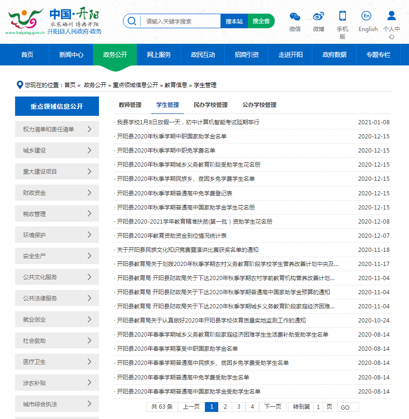Open the 新闻中心 navigation menu
Screen dimensions: 409x419
tap(71, 55)
